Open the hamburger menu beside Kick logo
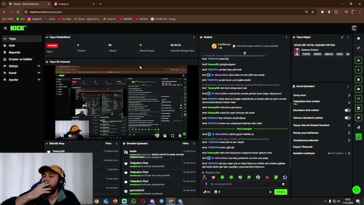The width and height of the screenshot is (364, 205). 5,28
